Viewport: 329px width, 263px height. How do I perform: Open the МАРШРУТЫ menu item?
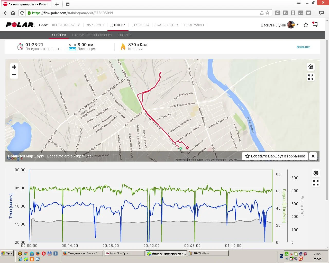(95, 25)
